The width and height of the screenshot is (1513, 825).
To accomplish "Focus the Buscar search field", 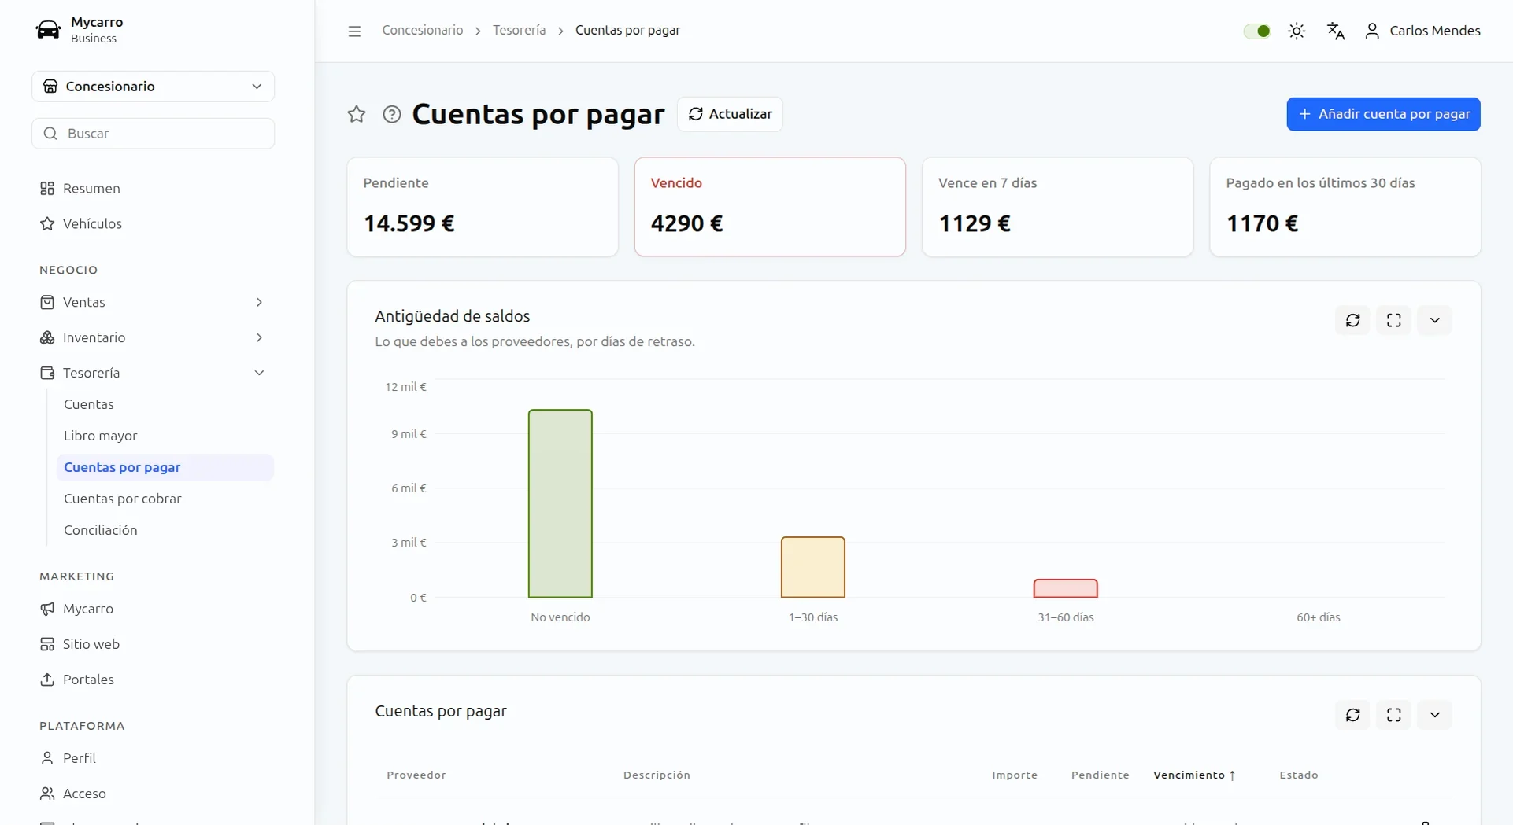I will coord(154,134).
